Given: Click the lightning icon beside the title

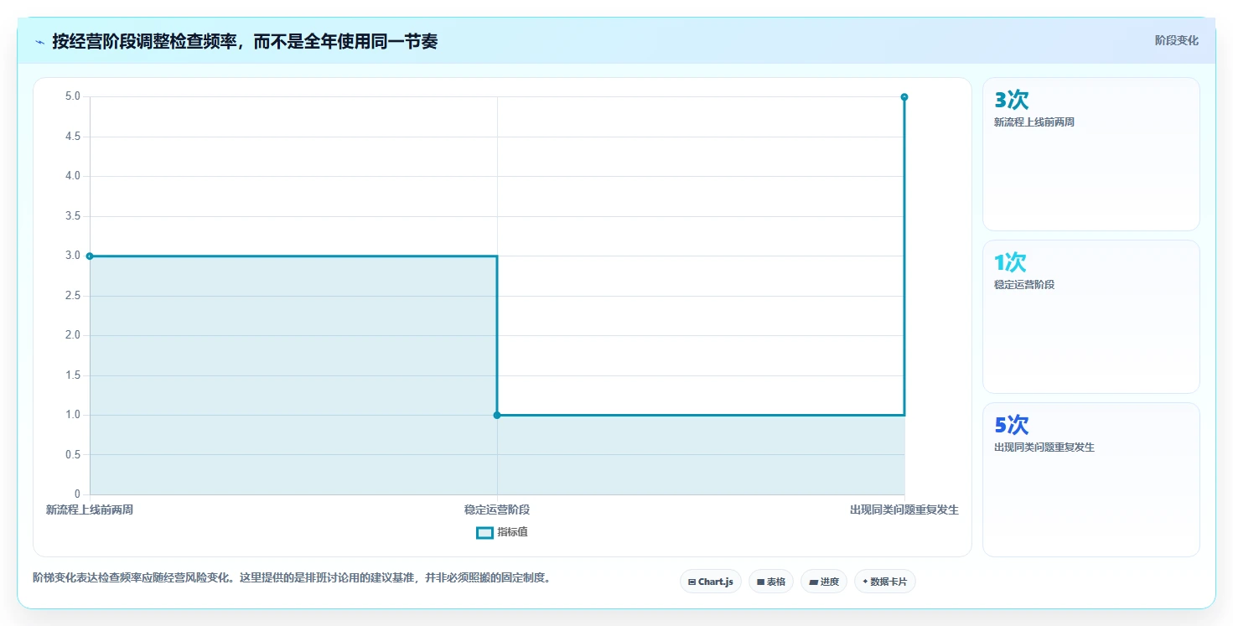Looking at the screenshot, I should pyautogui.click(x=39, y=42).
